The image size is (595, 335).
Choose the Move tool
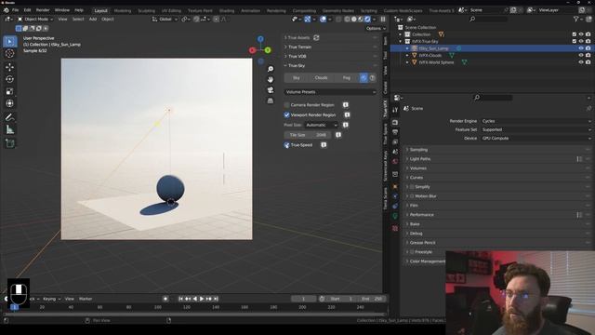pyautogui.click(x=10, y=67)
